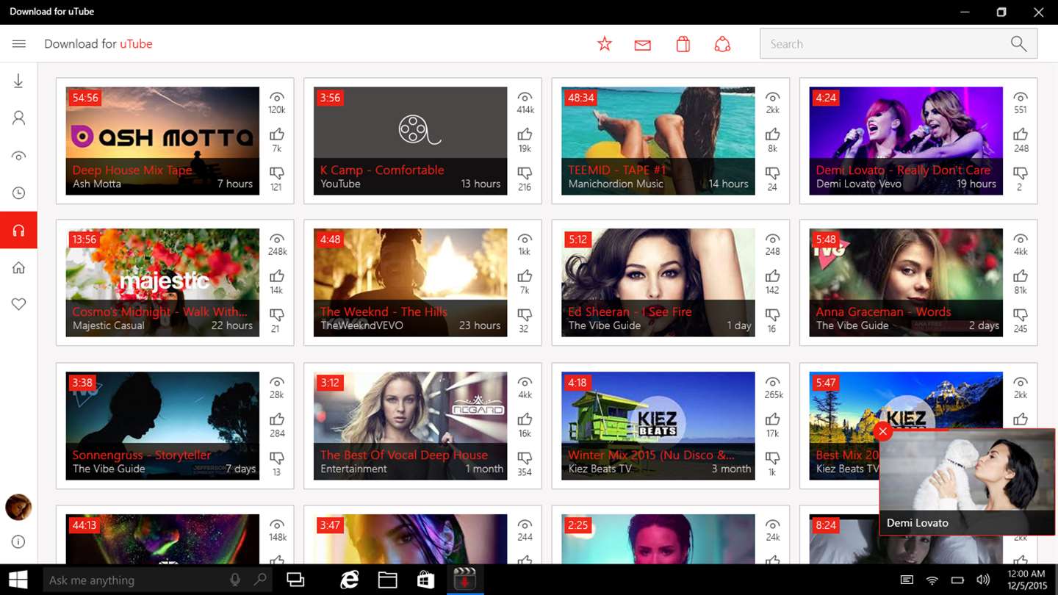Image resolution: width=1058 pixels, height=595 pixels.
Task: Like The Weeknd - The Hills video
Action: (x=525, y=276)
